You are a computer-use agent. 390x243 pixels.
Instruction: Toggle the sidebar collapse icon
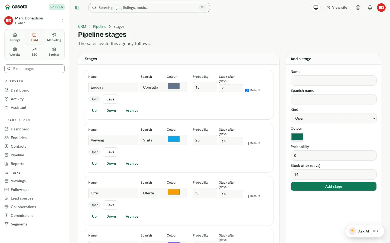pos(77,8)
